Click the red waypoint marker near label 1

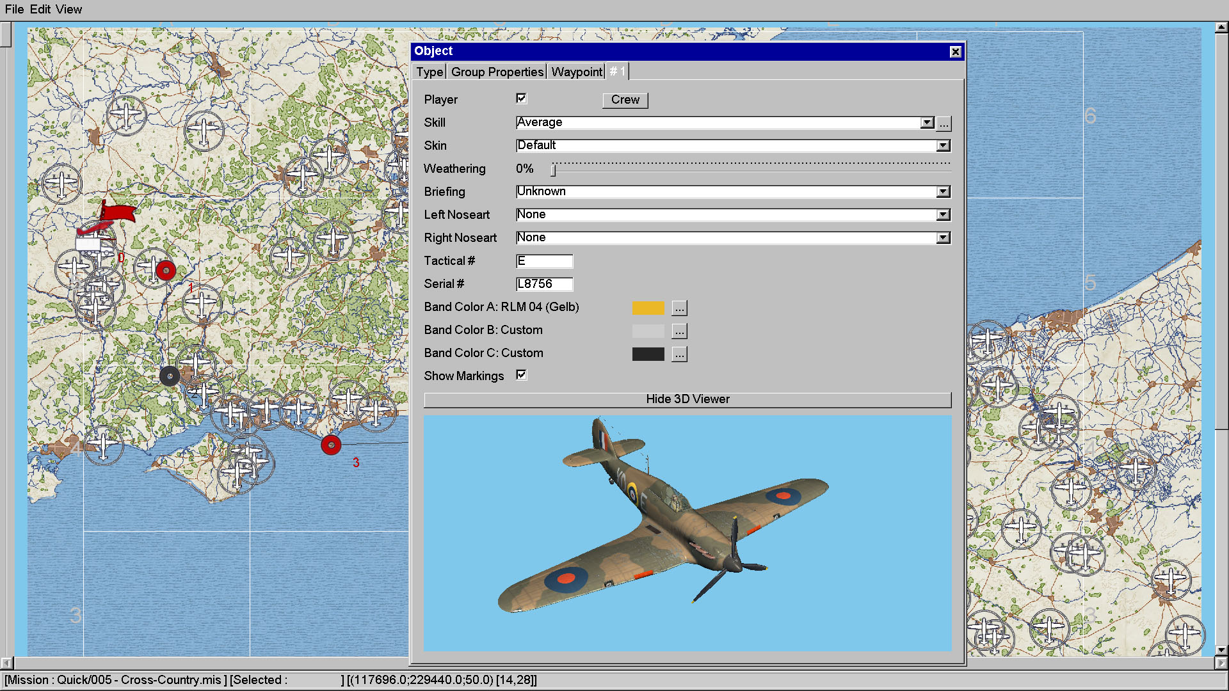[x=166, y=271]
